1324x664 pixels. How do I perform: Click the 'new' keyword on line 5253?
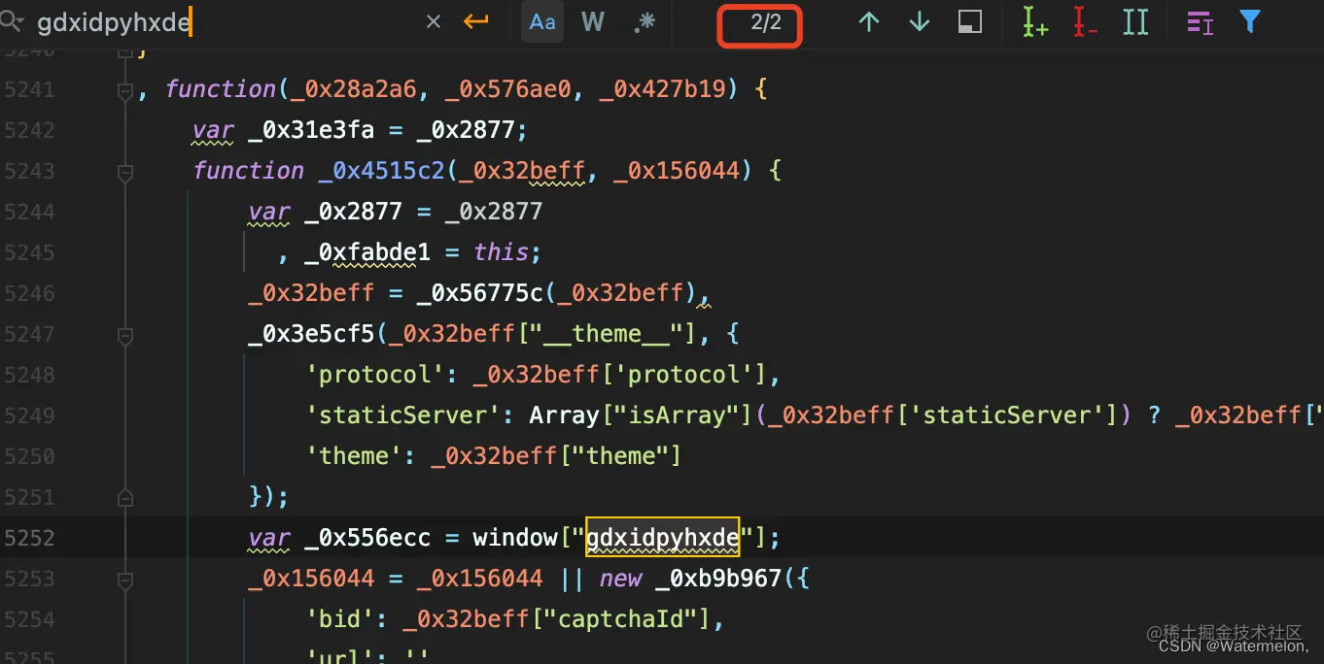pos(620,579)
